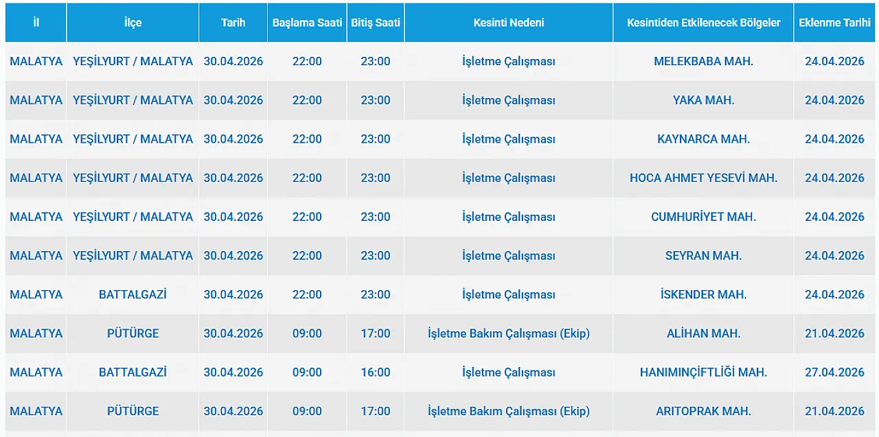This screenshot has width=879, height=437.
Task: Select the CUMHURİYET MAH. cell
Action: coord(703,217)
